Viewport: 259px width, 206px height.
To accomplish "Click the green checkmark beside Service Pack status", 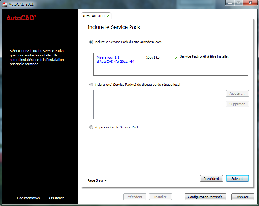I will click(x=176, y=58).
